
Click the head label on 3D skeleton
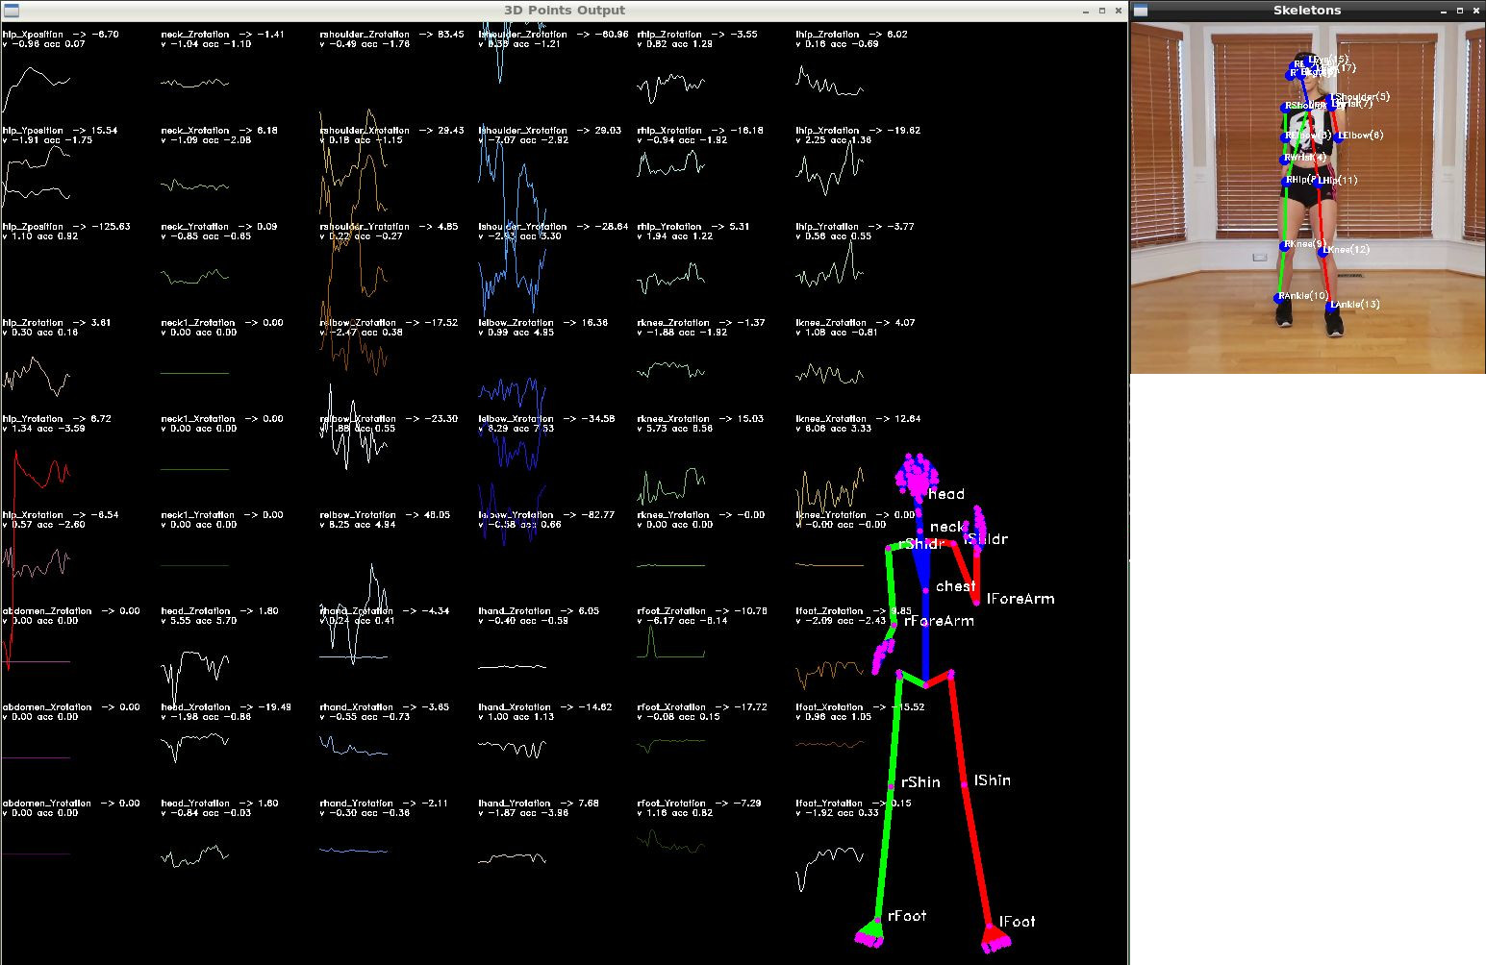tap(946, 494)
